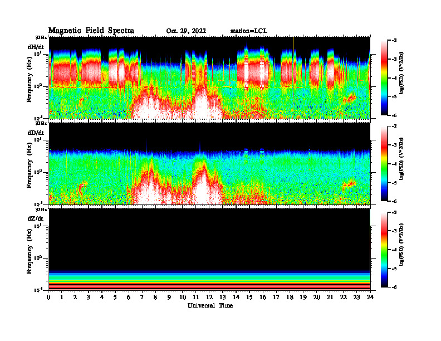
Task: Click the dD/dt color scale bar
Action: (x=384, y=164)
